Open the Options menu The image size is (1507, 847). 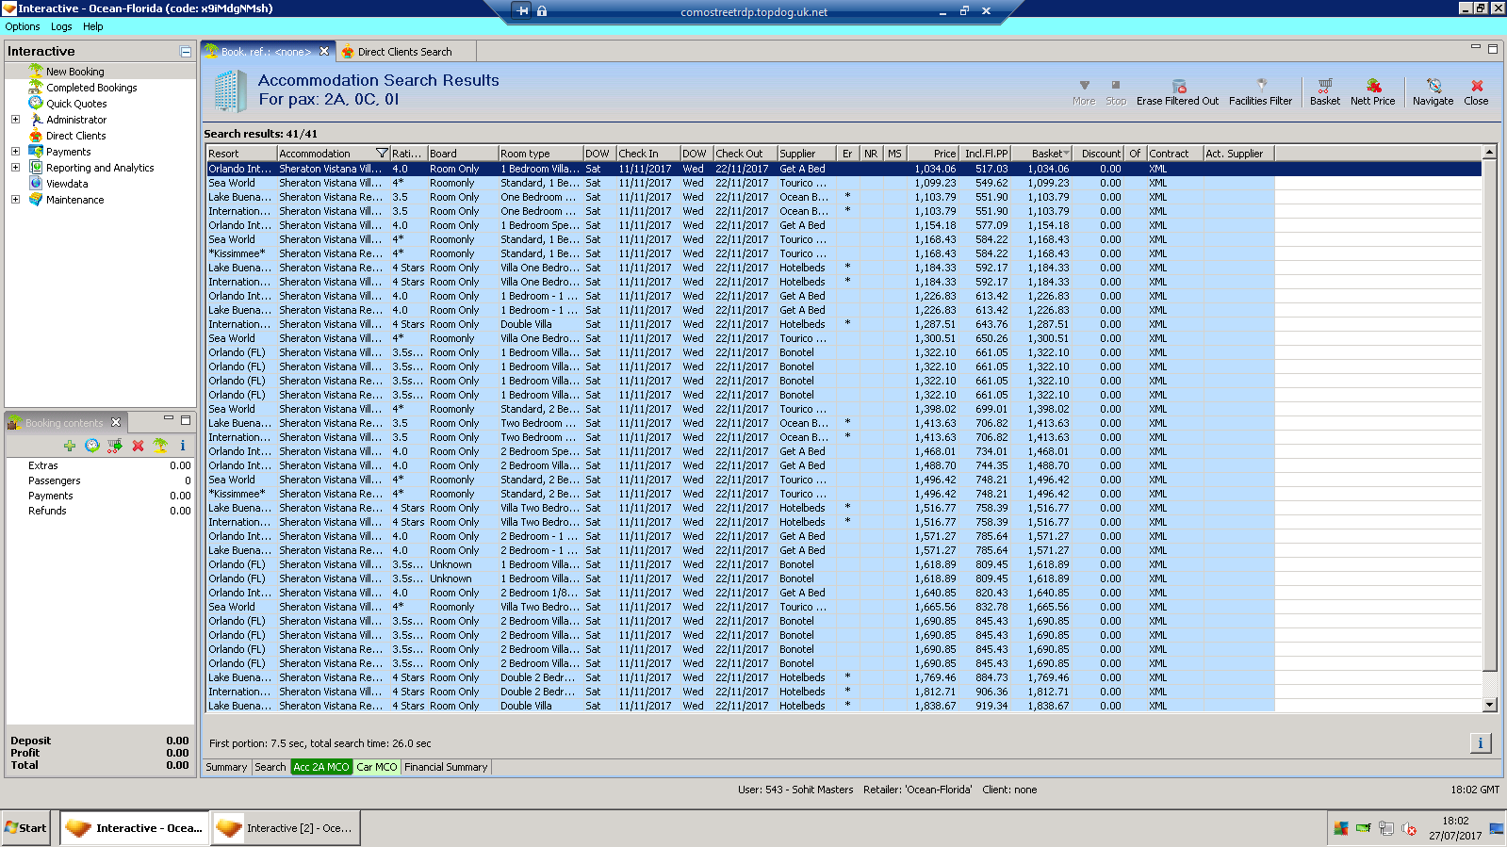(x=23, y=26)
